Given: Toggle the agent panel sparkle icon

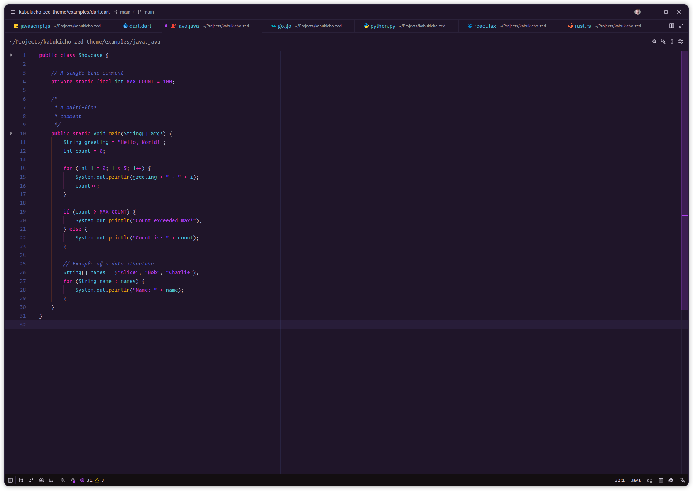Looking at the screenshot, I should click(682, 480).
